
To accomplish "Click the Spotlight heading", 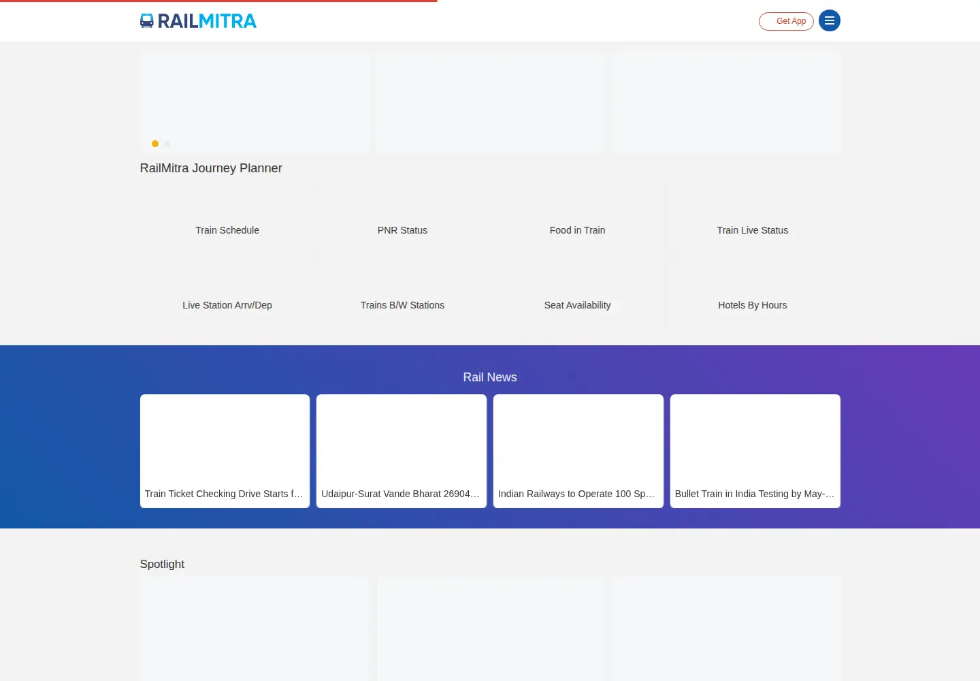I will tap(162, 564).
